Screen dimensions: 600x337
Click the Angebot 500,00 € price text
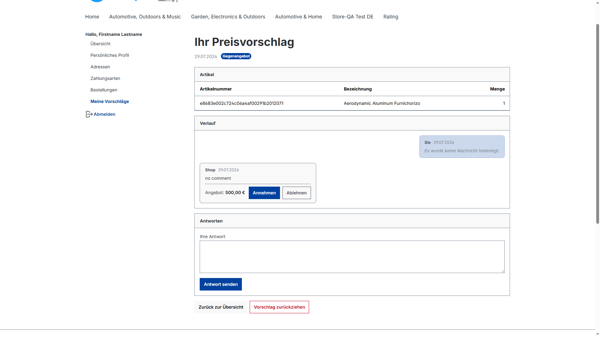[225, 193]
